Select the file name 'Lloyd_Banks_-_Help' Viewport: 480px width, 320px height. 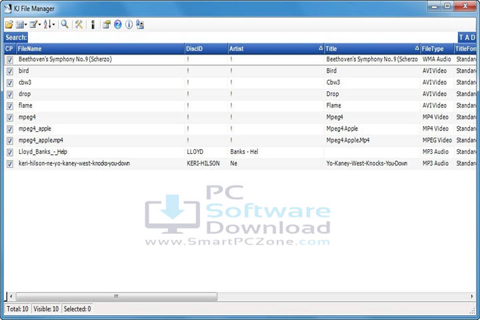pyautogui.click(x=43, y=152)
